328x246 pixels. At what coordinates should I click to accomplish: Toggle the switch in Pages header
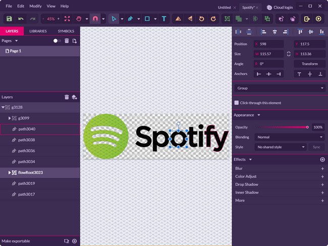(x=57, y=41)
